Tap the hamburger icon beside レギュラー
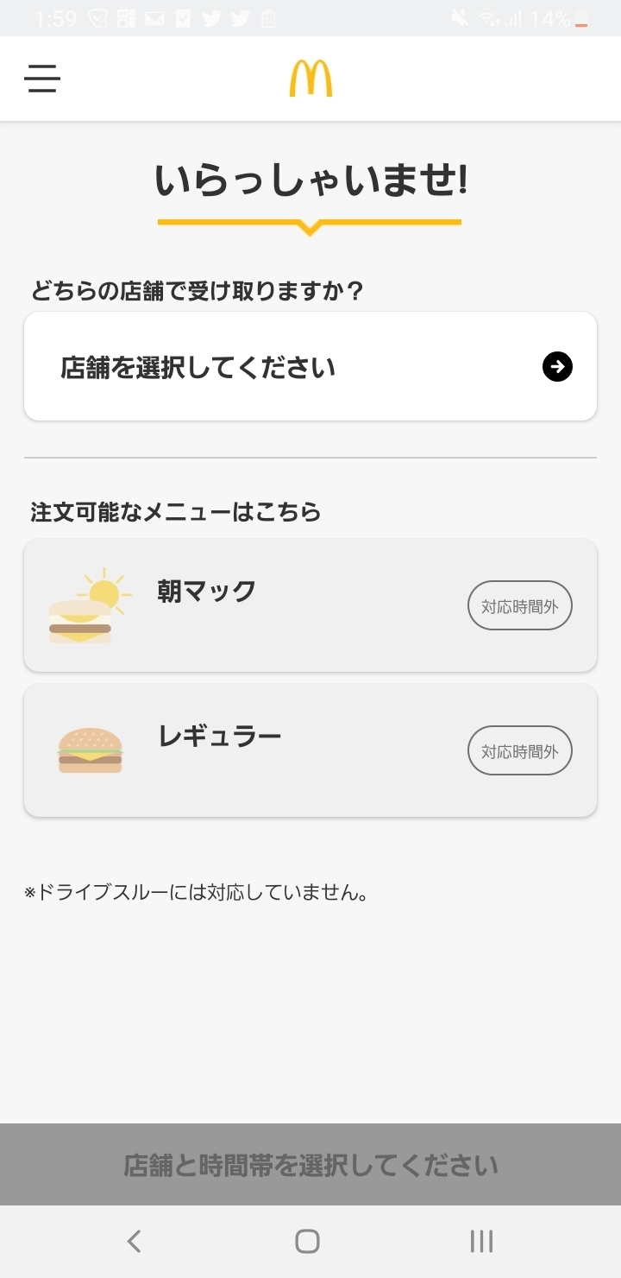The image size is (621, 1278). pyautogui.click(x=90, y=750)
